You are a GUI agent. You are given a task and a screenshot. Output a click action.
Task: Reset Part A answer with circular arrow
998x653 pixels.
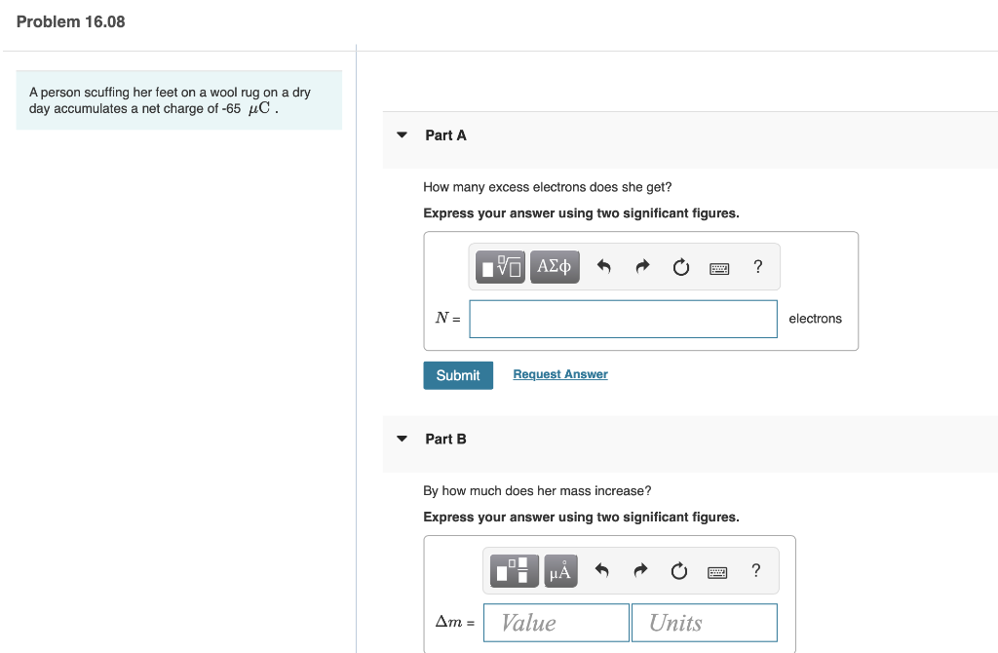pyautogui.click(x=681, y=267)
